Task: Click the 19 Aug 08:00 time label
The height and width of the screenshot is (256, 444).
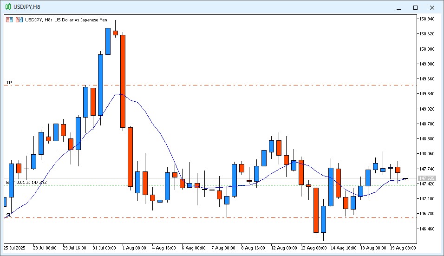Action: click(403, 248)
